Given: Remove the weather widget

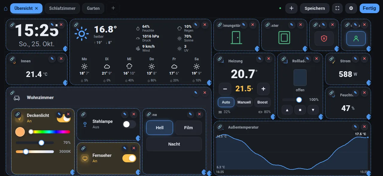Looking at the screenshot, I should (x=205, y=24).
